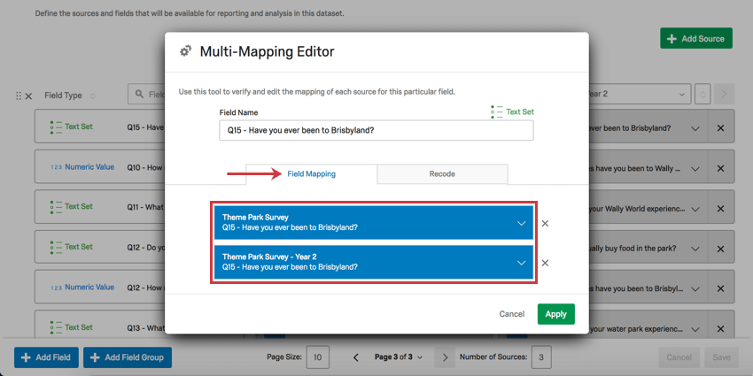Expand Theme Park Survey source dropdown

522,224
